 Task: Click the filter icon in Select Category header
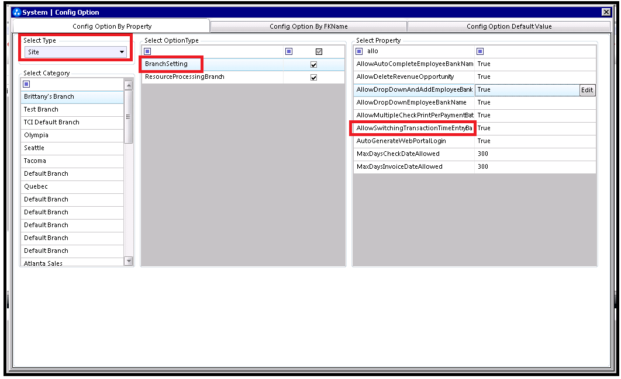click(26, 84)
